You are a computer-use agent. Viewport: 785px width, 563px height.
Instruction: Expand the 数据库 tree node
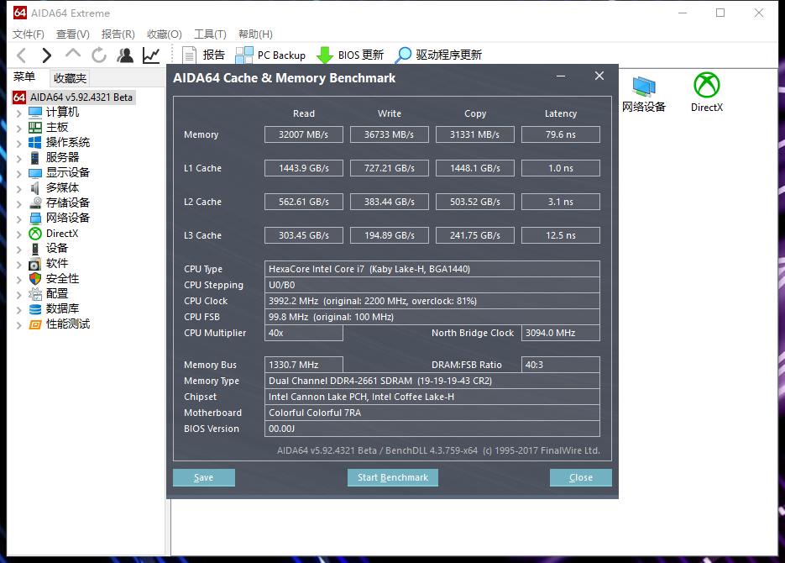19,310
